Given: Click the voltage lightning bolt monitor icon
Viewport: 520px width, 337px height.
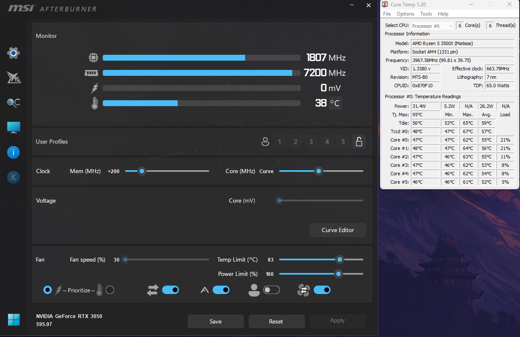Looking at the screenshot, I should click(95, 88).
